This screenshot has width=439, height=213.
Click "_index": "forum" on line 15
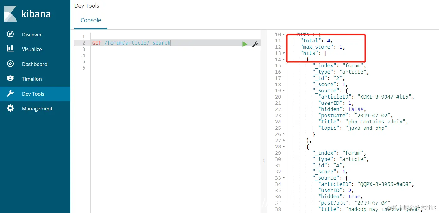click(339, 65)
